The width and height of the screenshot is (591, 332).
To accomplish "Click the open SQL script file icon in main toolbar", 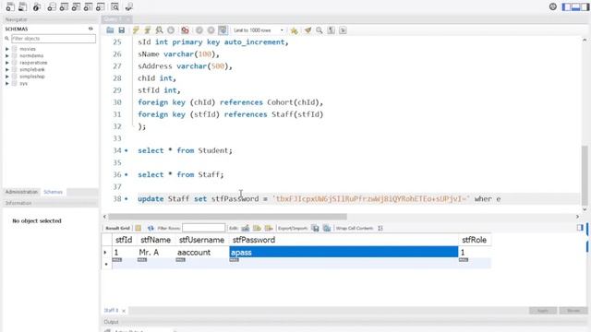I will (x=22, y=6).
